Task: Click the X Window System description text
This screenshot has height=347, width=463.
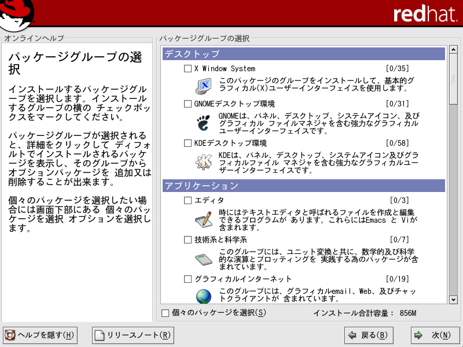Action: point(317,84)
